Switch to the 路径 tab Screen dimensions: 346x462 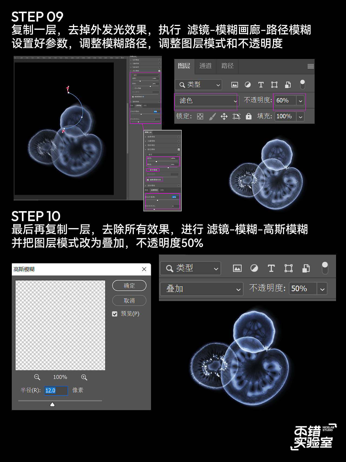click(x=227, y=66)
